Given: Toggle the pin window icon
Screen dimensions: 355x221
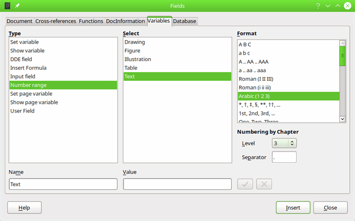Looking at the screenshot, I should [x=17, y=6].
